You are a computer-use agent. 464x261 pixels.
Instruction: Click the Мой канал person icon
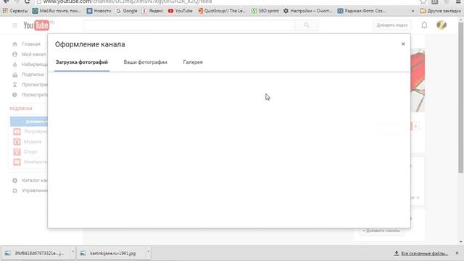(14, 54)
